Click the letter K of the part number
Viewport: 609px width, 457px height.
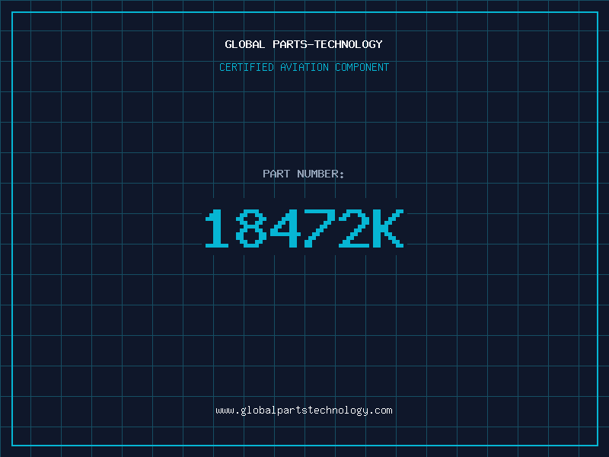pos(388,228)
